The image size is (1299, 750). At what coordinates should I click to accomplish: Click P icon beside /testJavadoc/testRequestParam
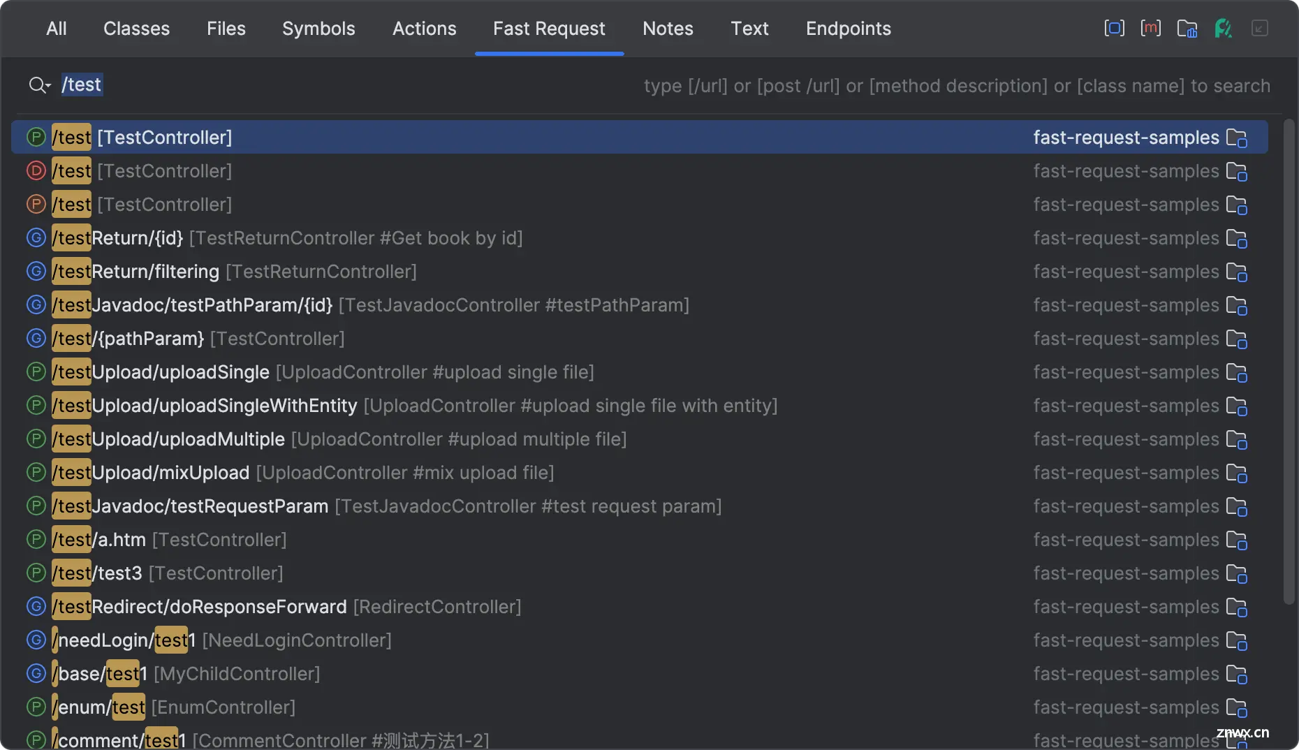click(36, 506)
